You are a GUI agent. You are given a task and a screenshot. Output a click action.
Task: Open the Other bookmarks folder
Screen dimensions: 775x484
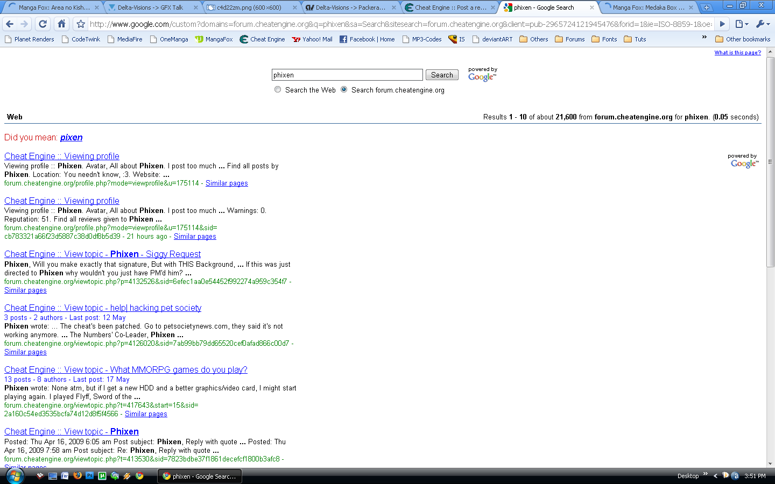(743, 39)
